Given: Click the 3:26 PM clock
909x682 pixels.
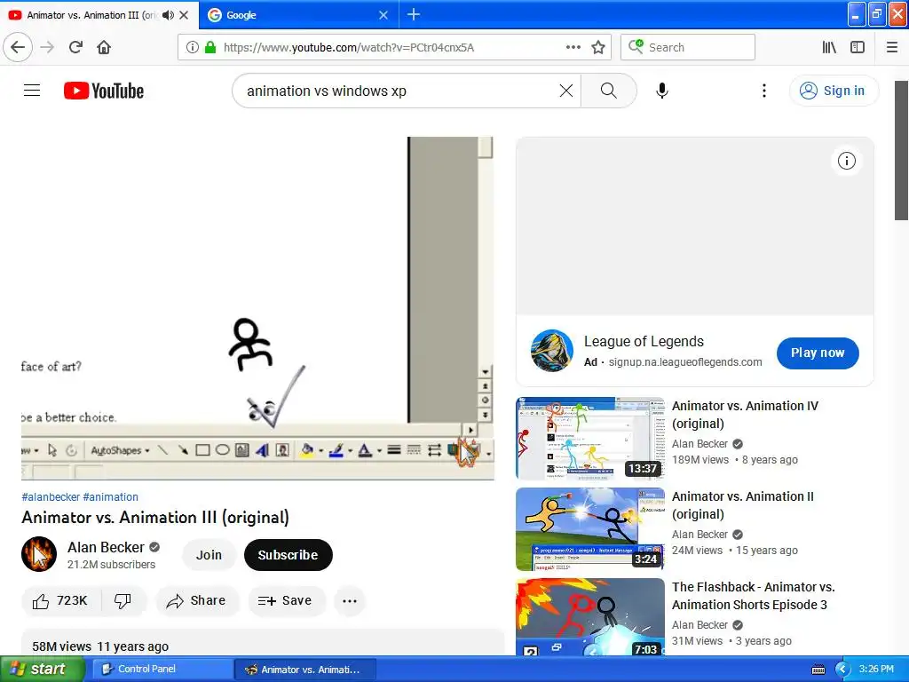Looking at the screenshot, I should point(876,670).
